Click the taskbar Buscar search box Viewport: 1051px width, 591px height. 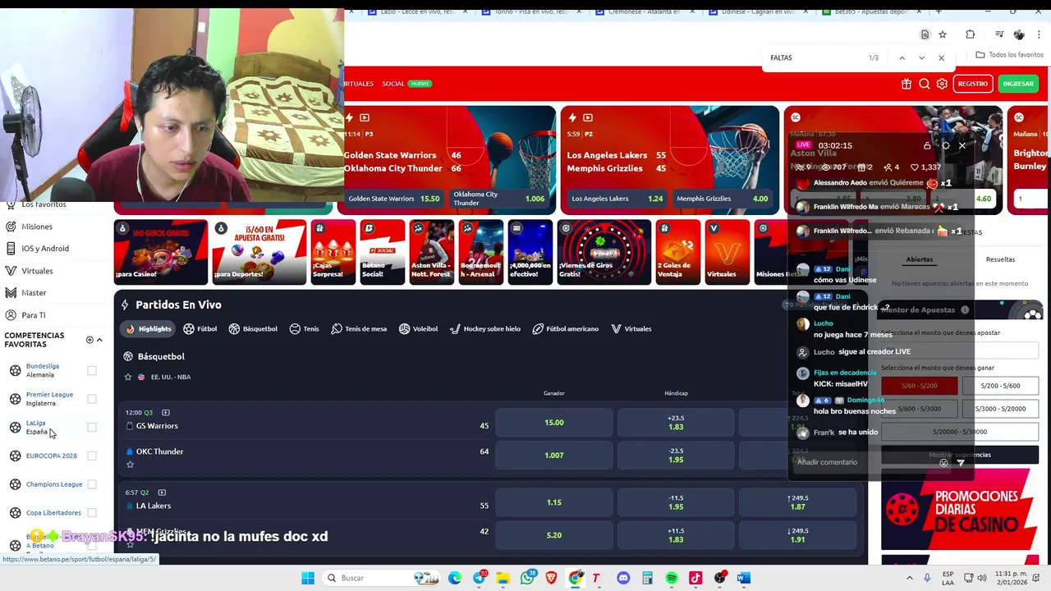click(x=382, y=578)
